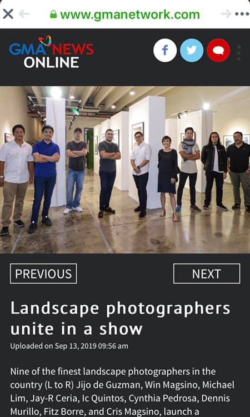Go to the PREVIOUS gallery photo
This screenshot has height=417, width=250.
(x=43, y=274)
